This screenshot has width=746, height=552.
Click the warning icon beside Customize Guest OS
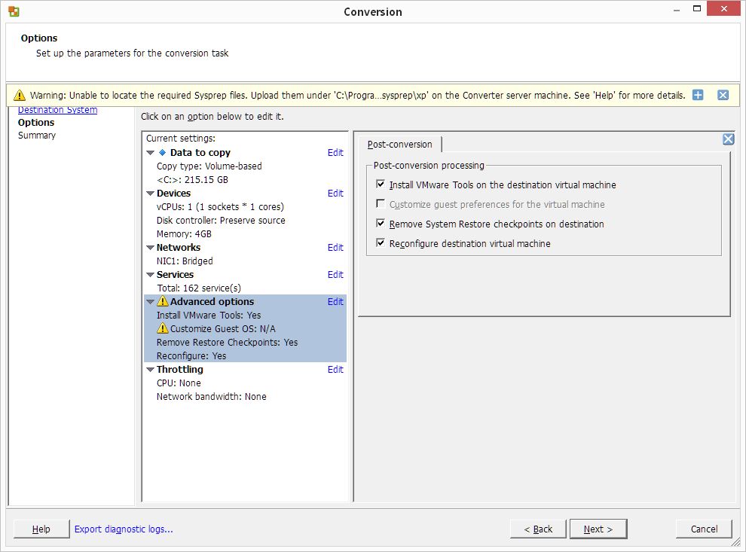pos(163,329)
